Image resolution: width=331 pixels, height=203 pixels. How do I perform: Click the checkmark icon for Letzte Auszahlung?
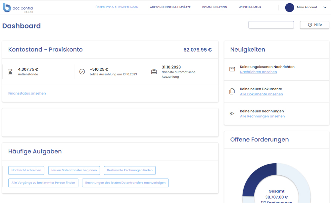pos(82,72)
